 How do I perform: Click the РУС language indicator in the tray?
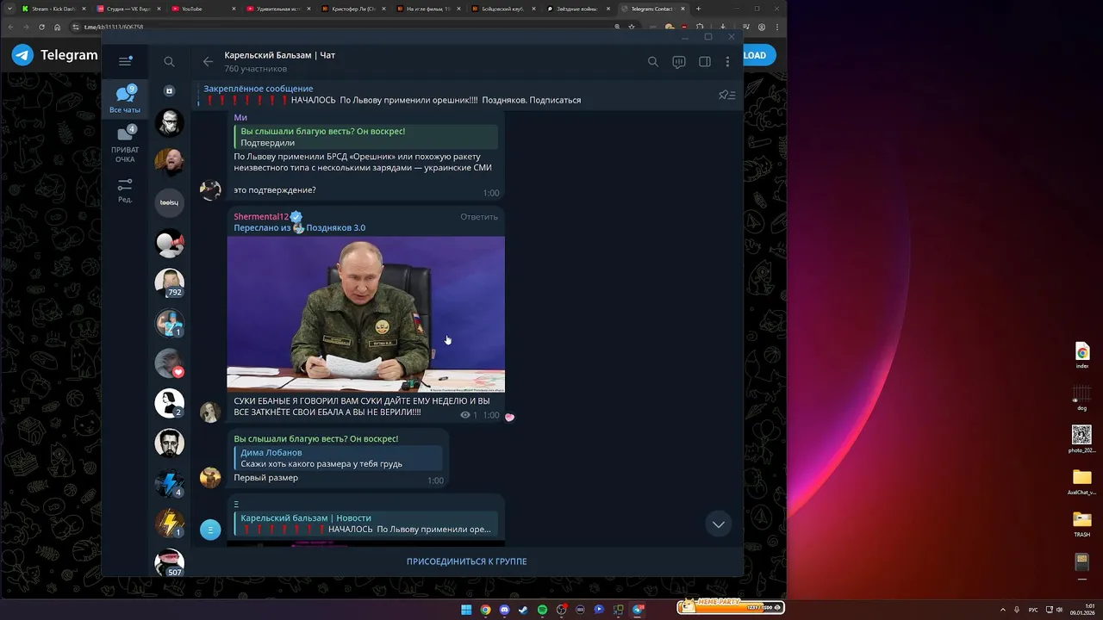point(1033,610)
